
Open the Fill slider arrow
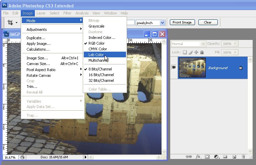[235, 52]
